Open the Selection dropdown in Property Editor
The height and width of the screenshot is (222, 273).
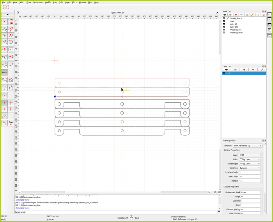(x=247, y=145)
